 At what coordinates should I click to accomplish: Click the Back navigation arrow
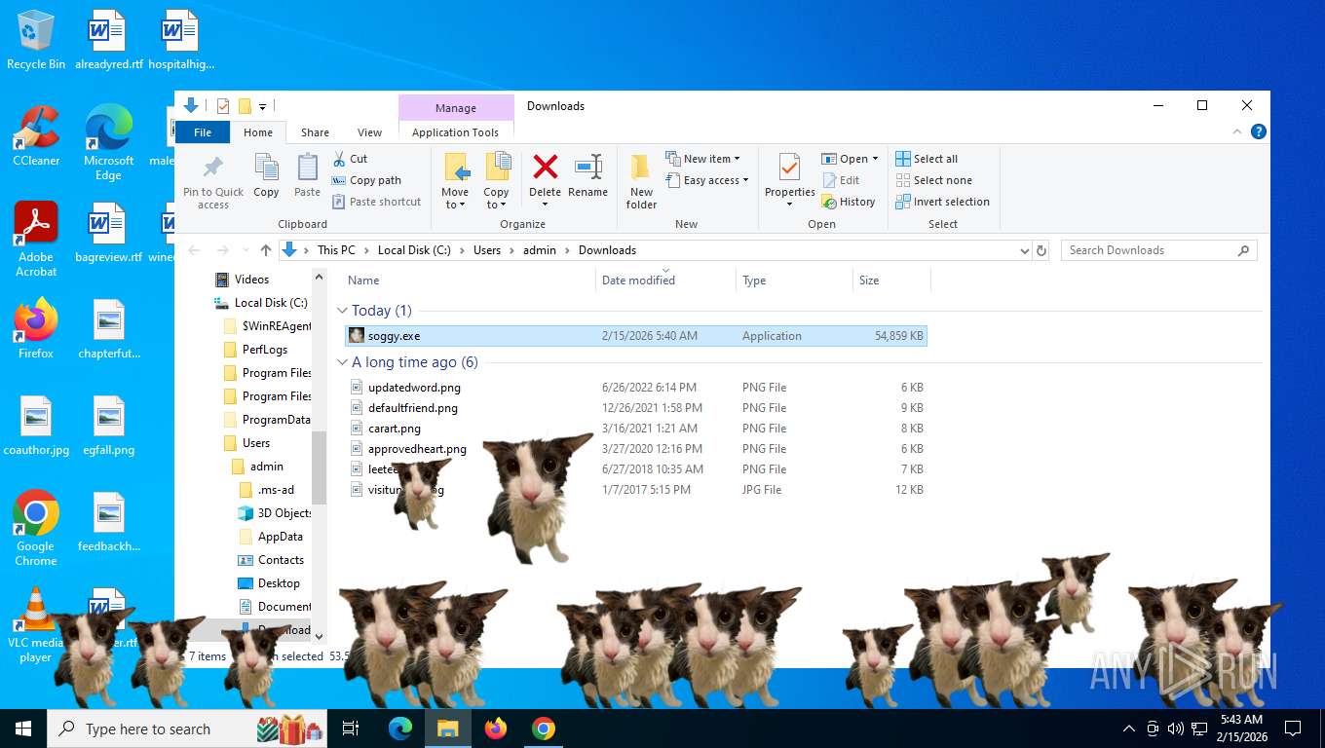194,250
